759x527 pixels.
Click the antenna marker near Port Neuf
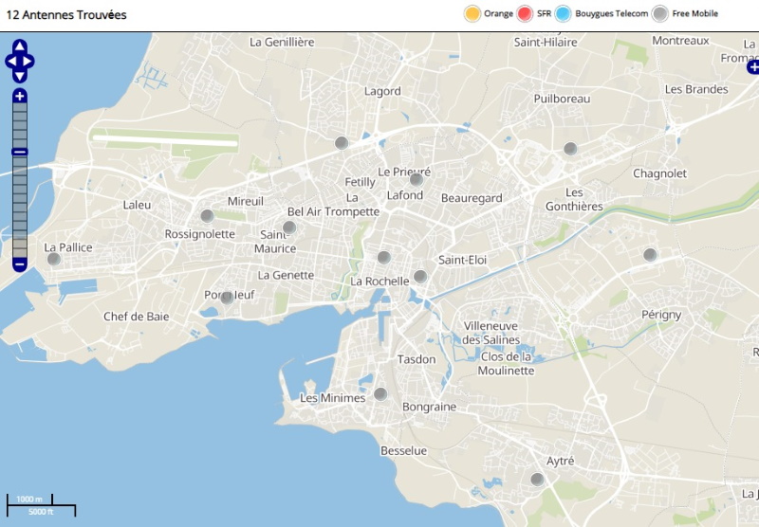pyautogui.click(x=227, y=298)
